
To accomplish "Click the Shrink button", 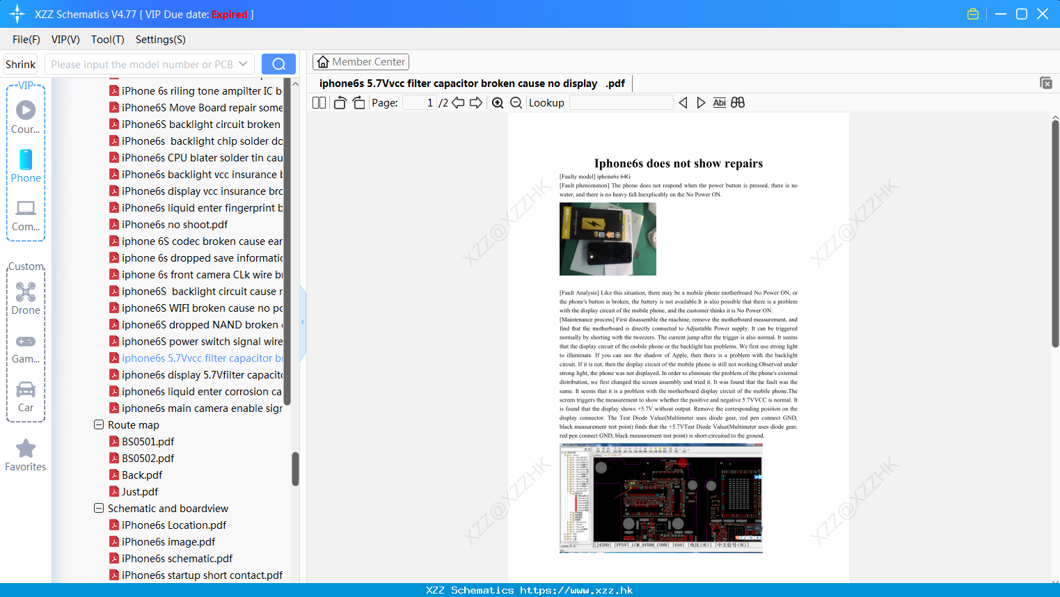I will tap(20, 64).
